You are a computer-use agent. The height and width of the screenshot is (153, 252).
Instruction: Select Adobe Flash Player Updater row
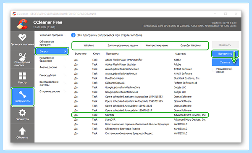(x=140, y=64)
